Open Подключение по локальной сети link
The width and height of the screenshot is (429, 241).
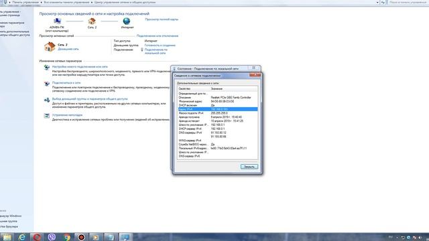coord(156,52)
